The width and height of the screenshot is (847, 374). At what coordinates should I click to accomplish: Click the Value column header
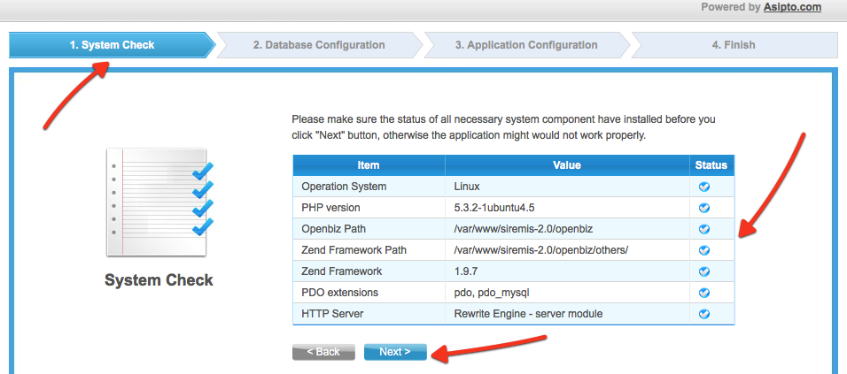(x=567, y=165)
